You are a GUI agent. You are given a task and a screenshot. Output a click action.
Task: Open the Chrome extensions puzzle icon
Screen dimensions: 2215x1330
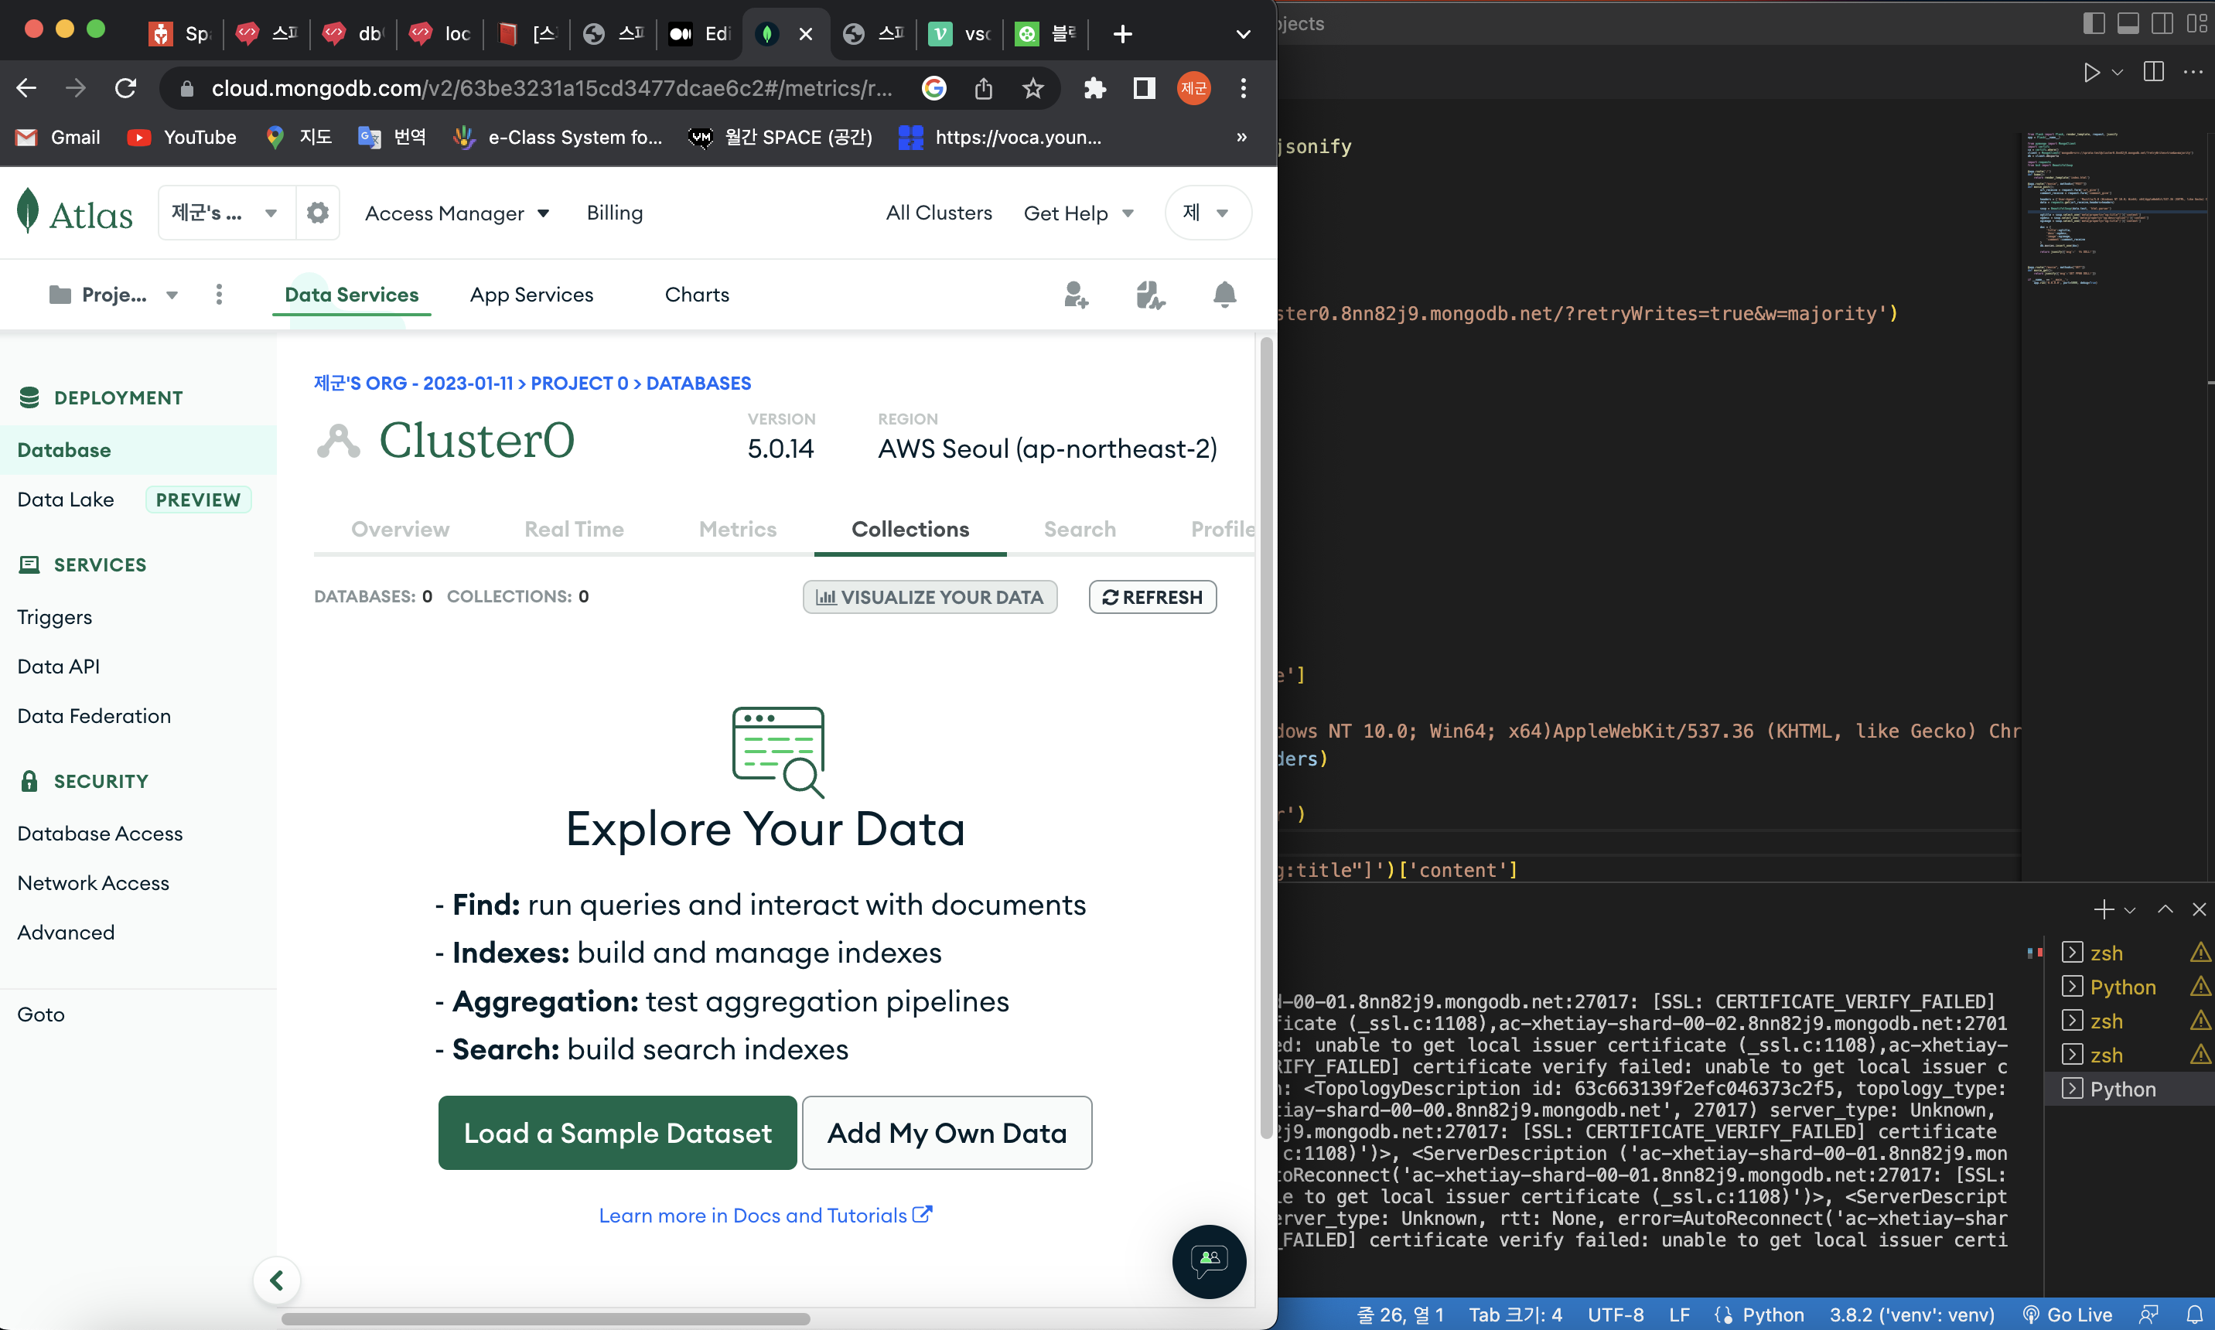[x=1094, y=88]
